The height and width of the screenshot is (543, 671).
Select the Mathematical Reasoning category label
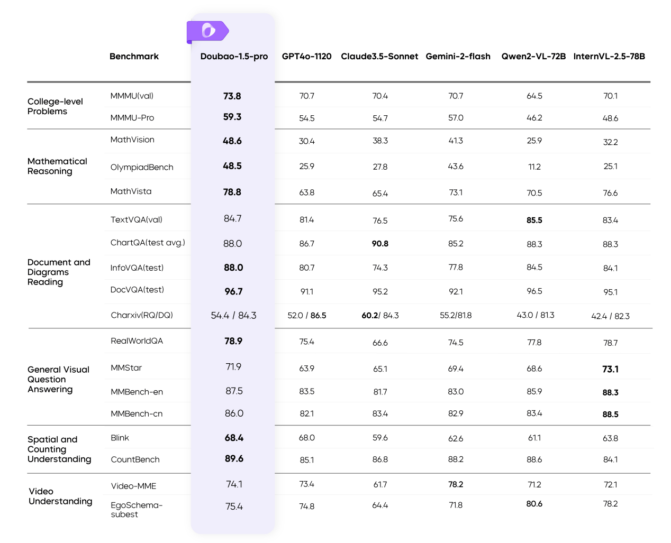tap(57, 166)
